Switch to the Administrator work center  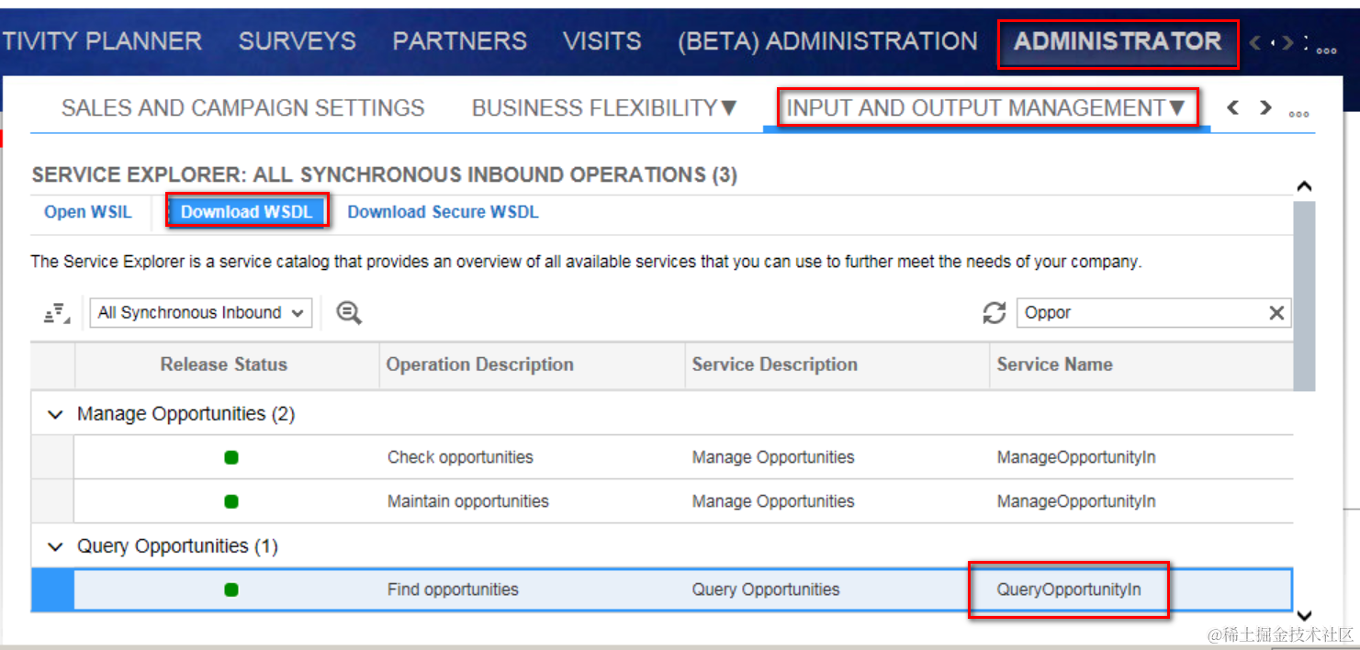pyautogui.click(x=1118, y=41)
